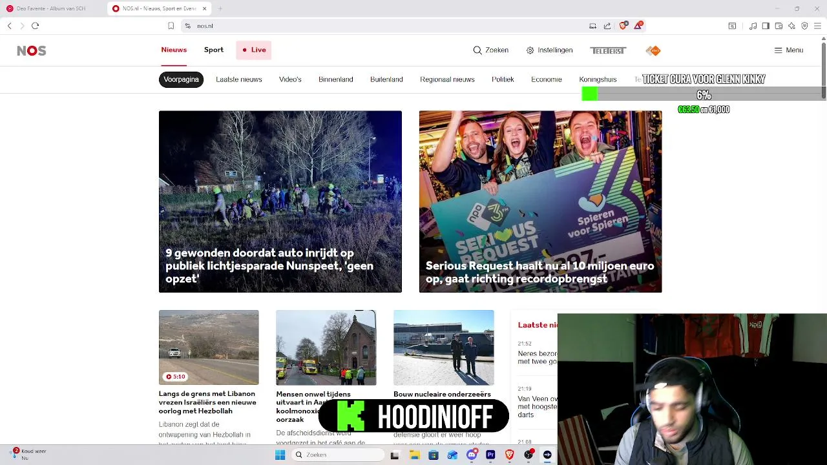Open the church uitvaart ambulance thumbnail
Viewport: 827px width, 465px height.
[326, 347]
